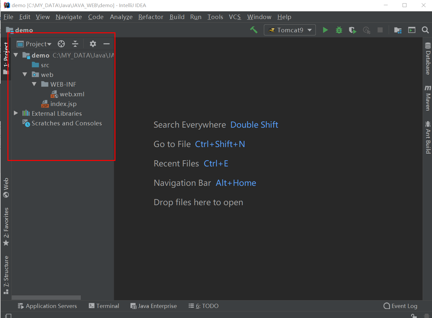The width and height of the screenshot is (432, 318).
Task: Click the 'Ctrl+Shift+N' shortcut text
Action: click(220, 144)
